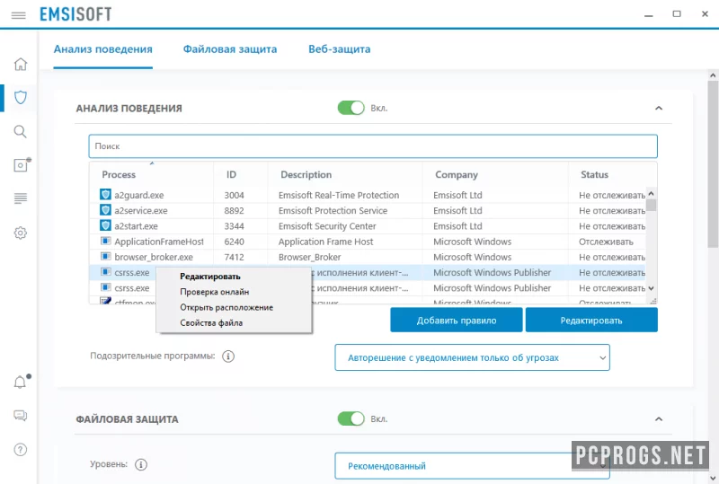719x484 pixels.
Task: Sort by the Company column header
Action: click(457, 174)
